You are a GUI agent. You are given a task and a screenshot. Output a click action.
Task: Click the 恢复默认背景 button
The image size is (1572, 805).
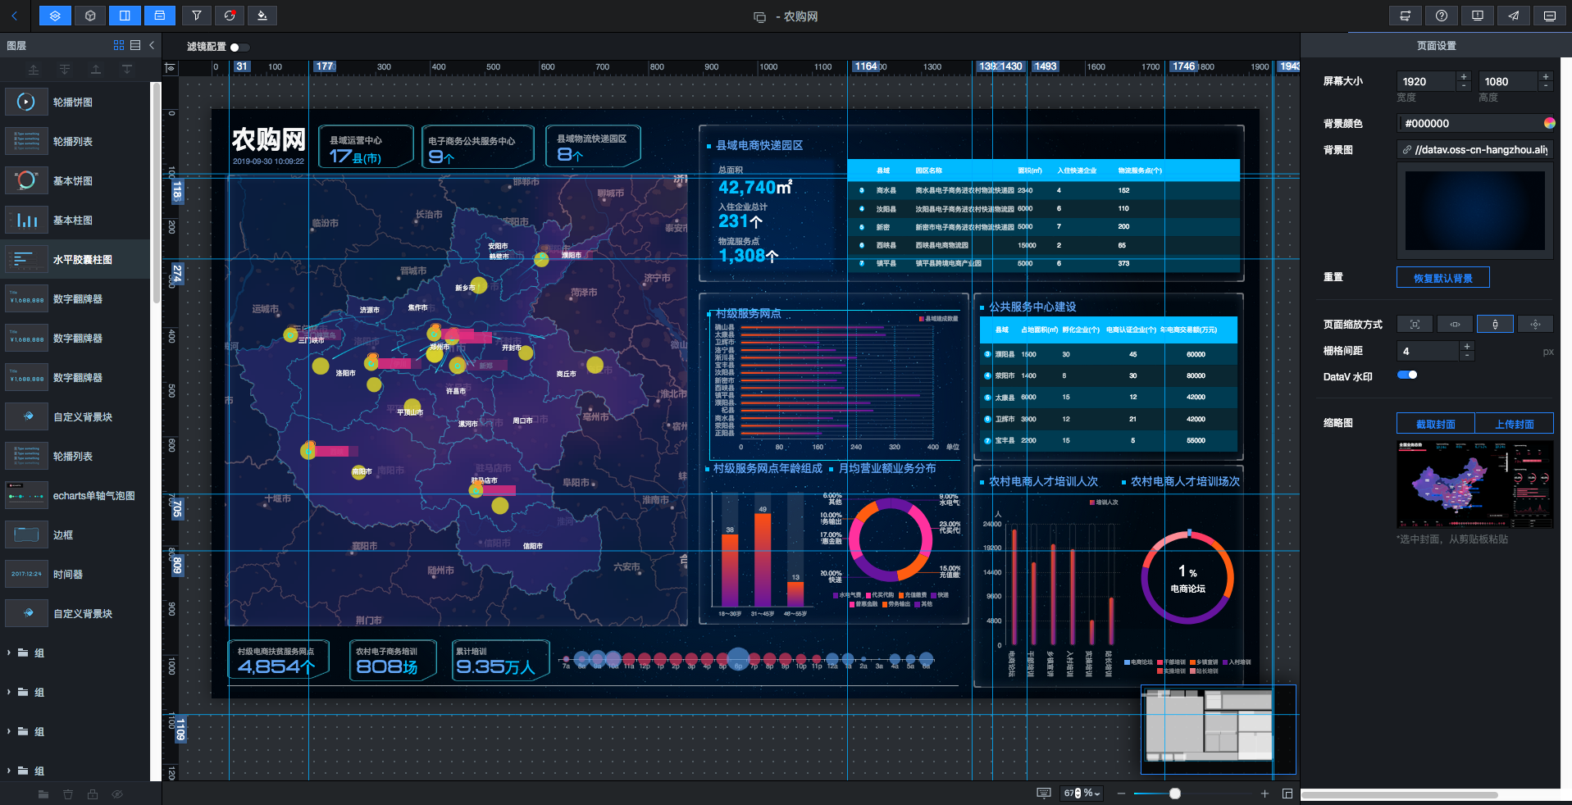tap(1443, 278)
